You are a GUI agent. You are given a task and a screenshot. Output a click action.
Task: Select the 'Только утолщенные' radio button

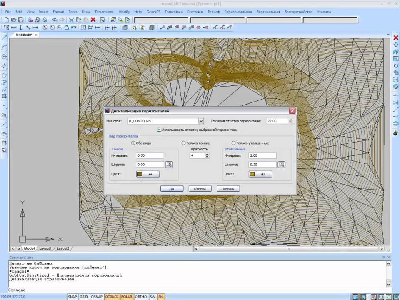click(233, 143)
